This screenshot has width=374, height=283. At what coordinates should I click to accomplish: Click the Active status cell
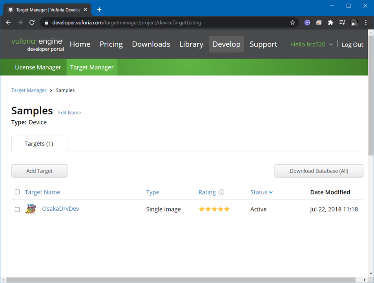coord(258,209)
